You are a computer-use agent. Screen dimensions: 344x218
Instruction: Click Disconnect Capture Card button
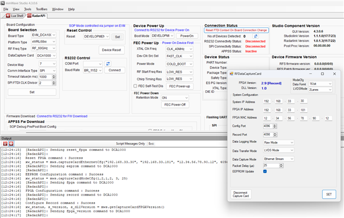[241, 194]
